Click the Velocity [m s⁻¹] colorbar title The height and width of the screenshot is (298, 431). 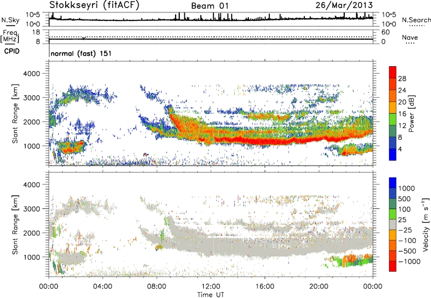pos(426,224)
